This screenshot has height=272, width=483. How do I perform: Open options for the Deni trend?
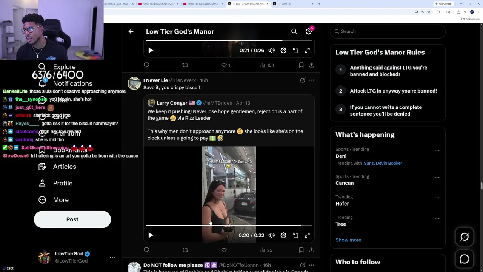point(437,150)
